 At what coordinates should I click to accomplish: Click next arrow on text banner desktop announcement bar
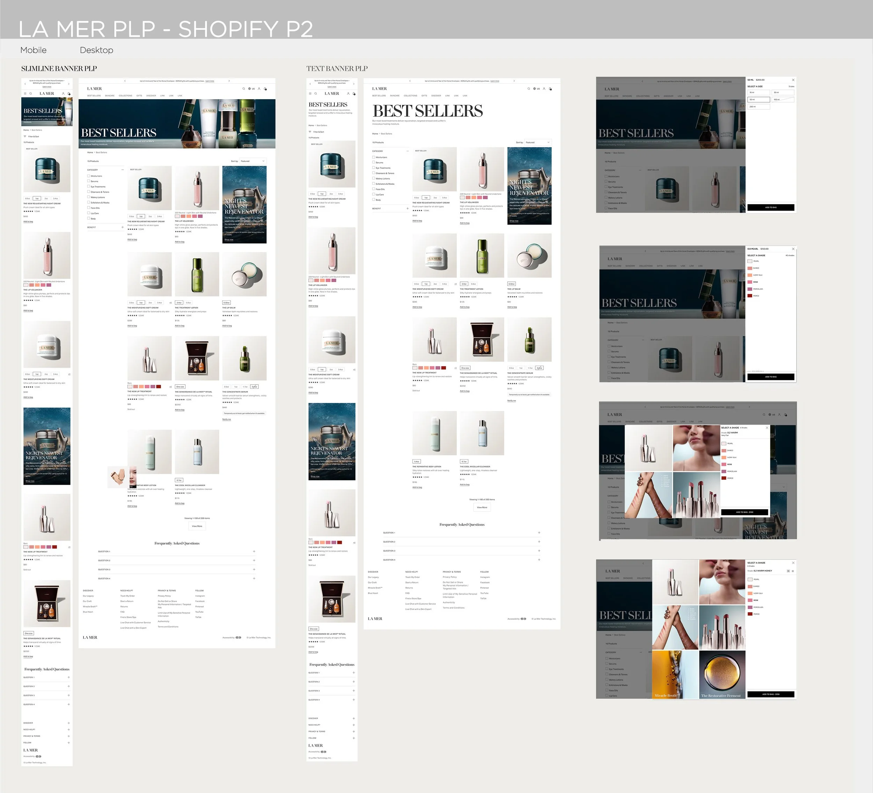(x=514, y=81)
